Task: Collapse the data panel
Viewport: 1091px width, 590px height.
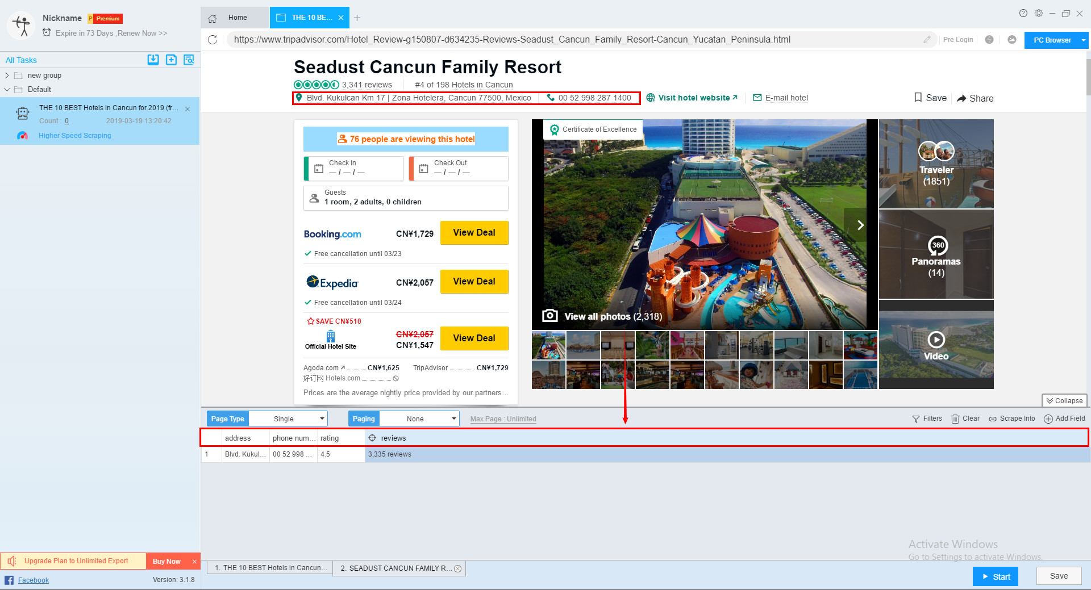Action: pyautogui.click(x=1064, y=400)
